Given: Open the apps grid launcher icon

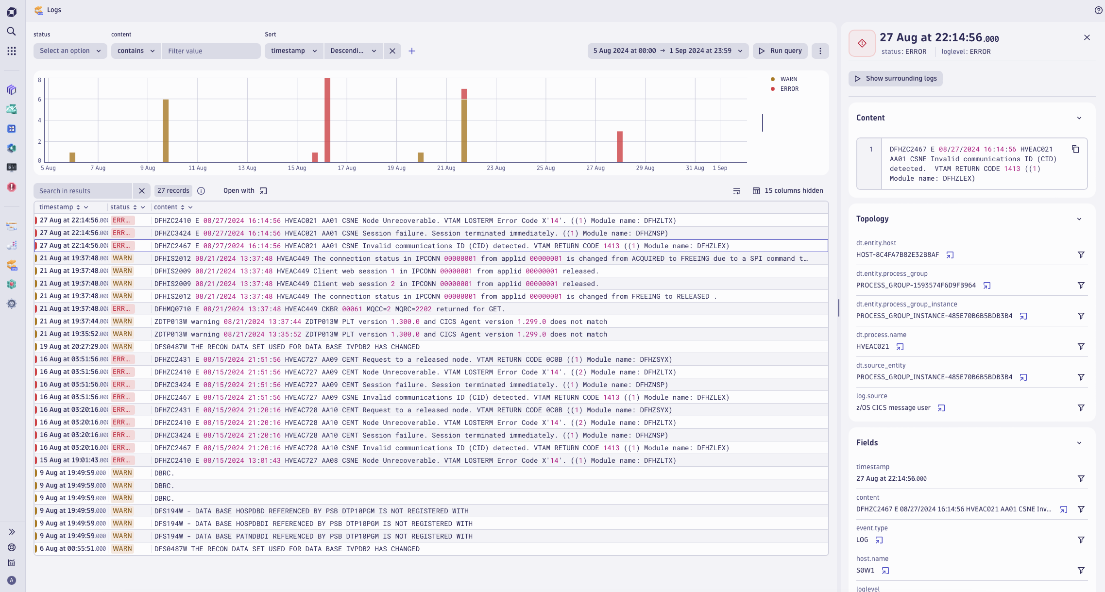Looking at the screenshot, I should pyautogui.click(x=12, y=51).
